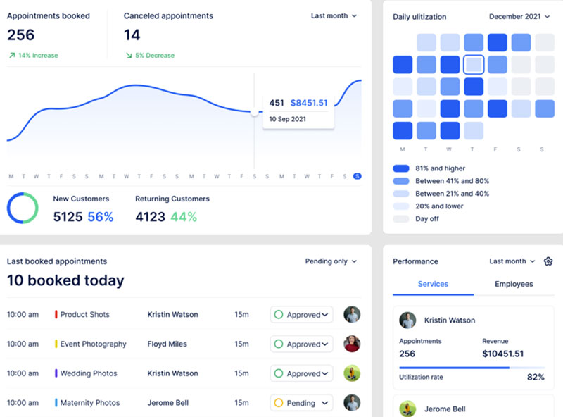Click customer name Floyd Miles
Screen dimensions: 563x417
point(167,344)
